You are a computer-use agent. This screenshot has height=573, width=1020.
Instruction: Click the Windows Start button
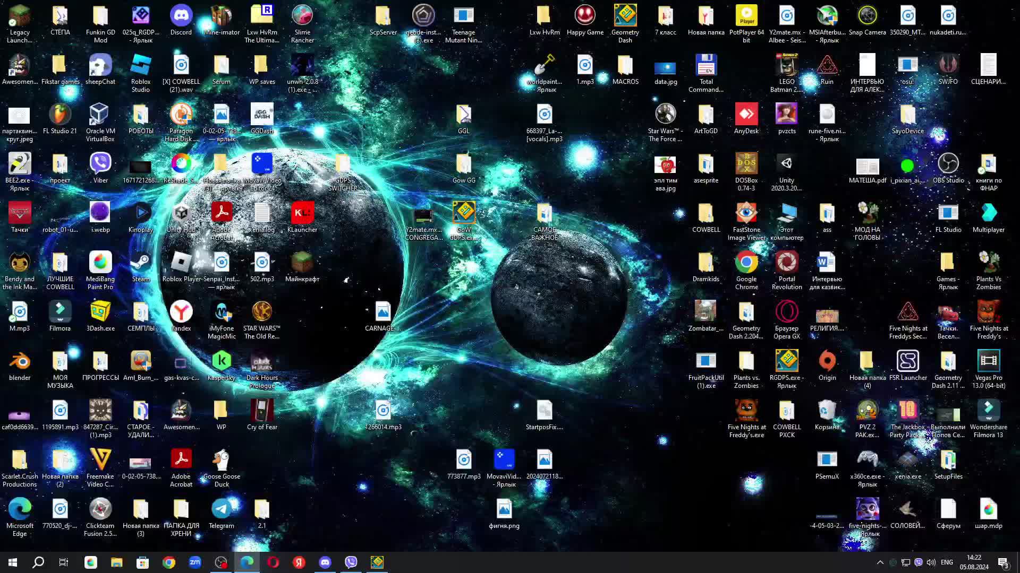coord(13,562)
